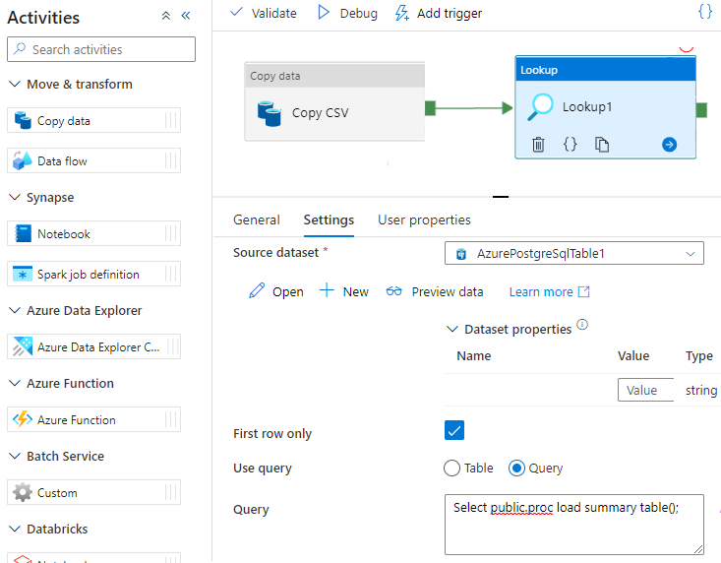Follow the Learn more link
Viewport: 721px width, 563px height.
coord(549,291)
